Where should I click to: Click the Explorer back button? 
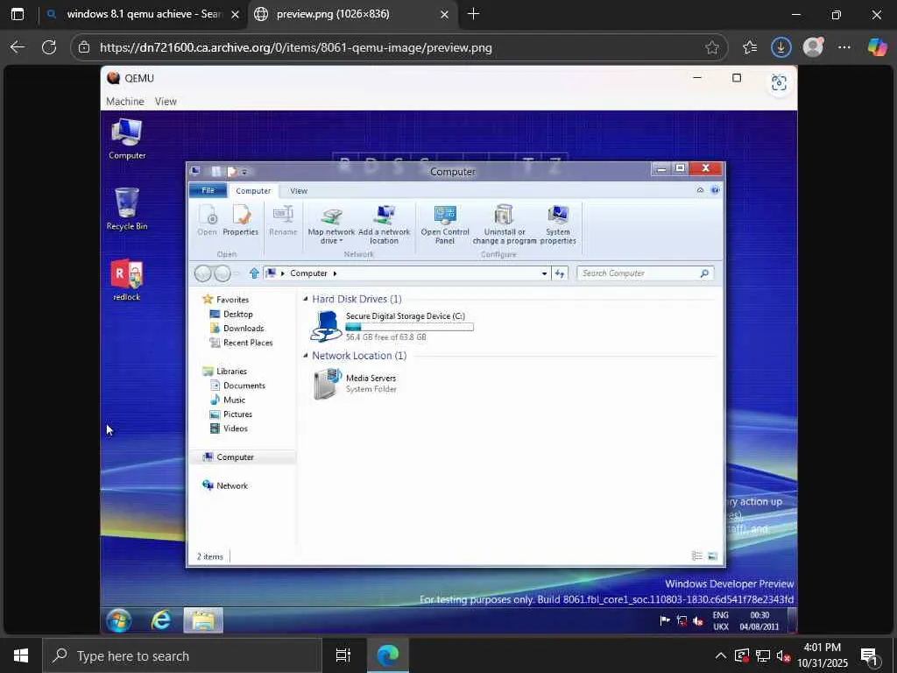tap(203, 273)
